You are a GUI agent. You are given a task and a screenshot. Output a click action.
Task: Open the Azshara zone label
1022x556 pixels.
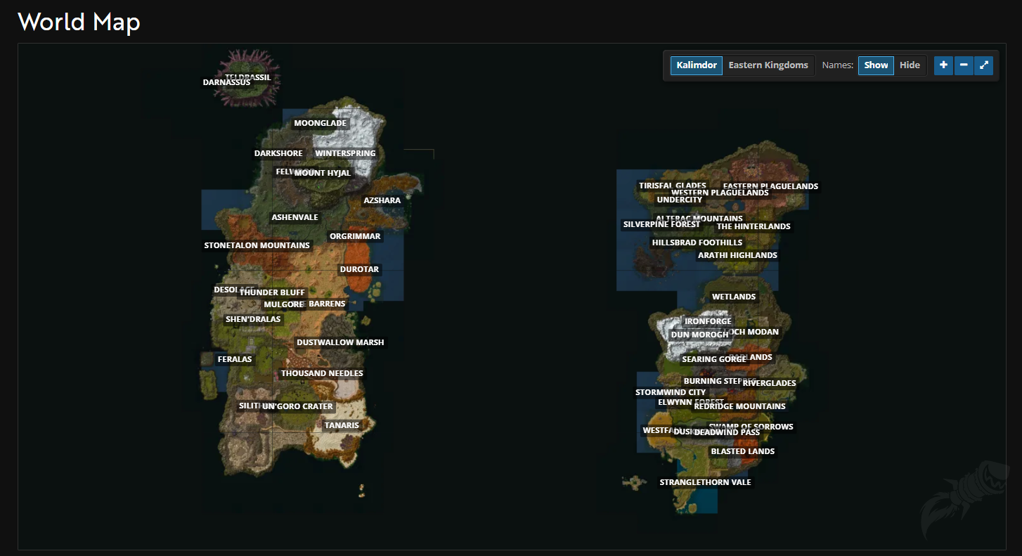[x=382, y=200]
